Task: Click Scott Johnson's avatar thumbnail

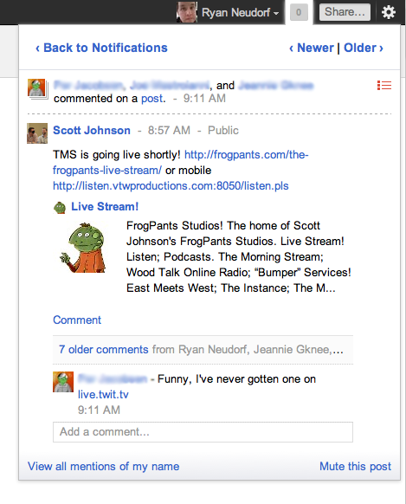Action: pyautogui.click(x=37, y=133)
